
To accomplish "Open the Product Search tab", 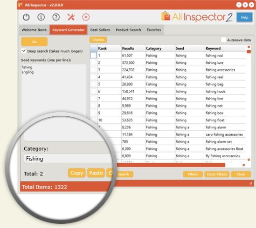I will click(x=128, y=30).
